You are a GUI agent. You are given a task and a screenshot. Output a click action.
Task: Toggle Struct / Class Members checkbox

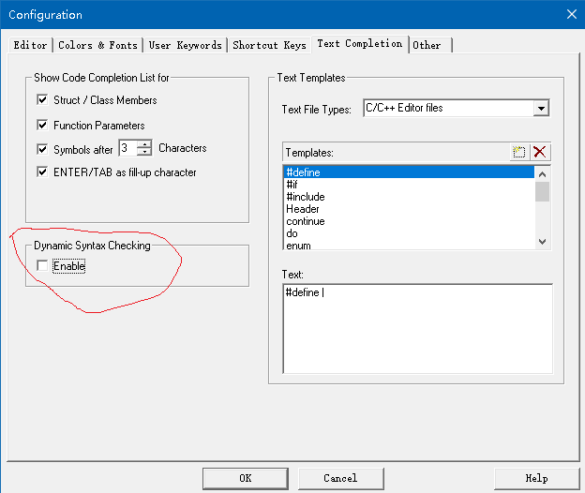coord(42,99)
